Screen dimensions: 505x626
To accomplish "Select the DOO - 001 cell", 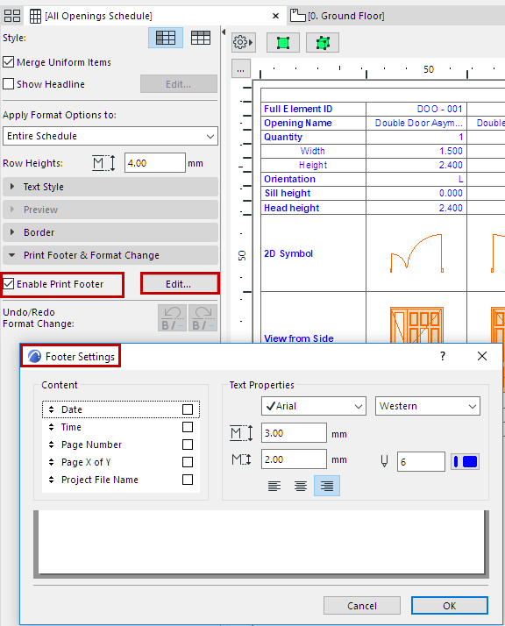I will click(416, 109).
